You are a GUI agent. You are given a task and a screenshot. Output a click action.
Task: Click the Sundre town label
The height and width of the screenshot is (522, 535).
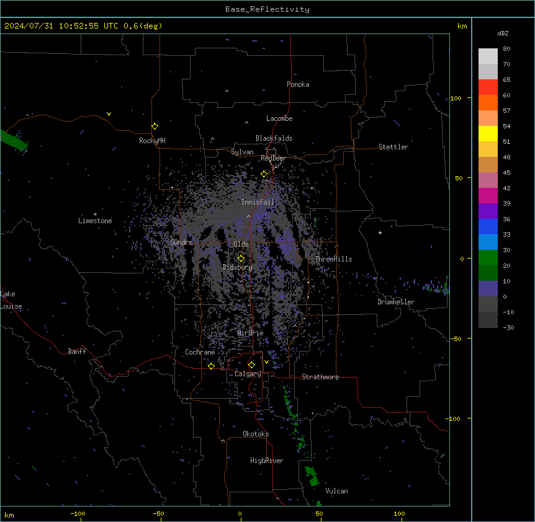(181, 242)
